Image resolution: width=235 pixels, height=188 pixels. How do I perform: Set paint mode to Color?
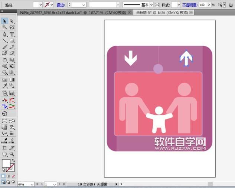click(3, 176)
